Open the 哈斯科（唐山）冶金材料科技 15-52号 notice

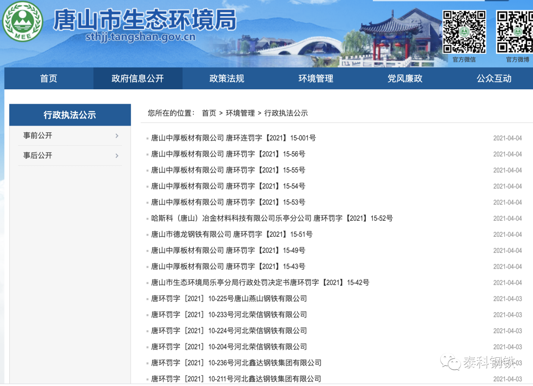(272, 218)
